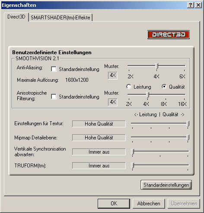This screenshot has height=213, width=204.
Task: Click the Abbrechen button
Action: [x=149, y=204]
